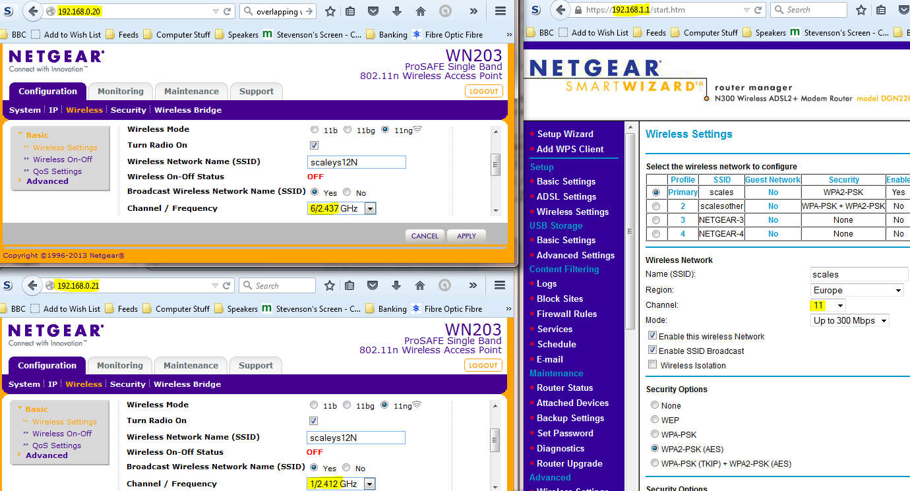This screenshot has height=491, width=910.
Task: Open Monitoring tab in 192.168.0.20 window
Action: (x=121, y=92)
